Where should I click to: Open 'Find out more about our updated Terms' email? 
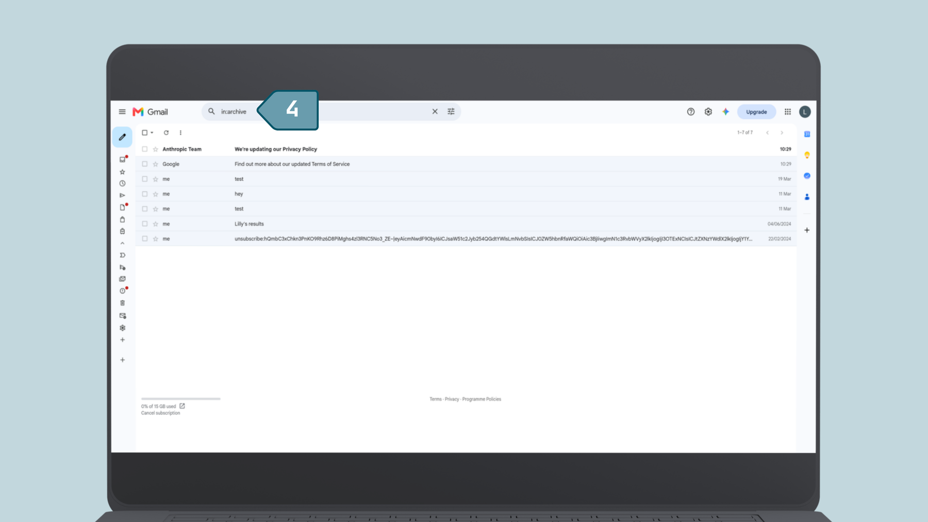292,164
